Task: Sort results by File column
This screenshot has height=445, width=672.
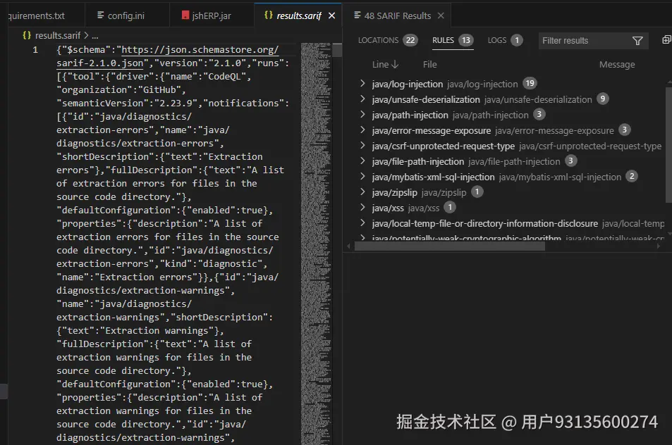Action: [x=430, y=65]
